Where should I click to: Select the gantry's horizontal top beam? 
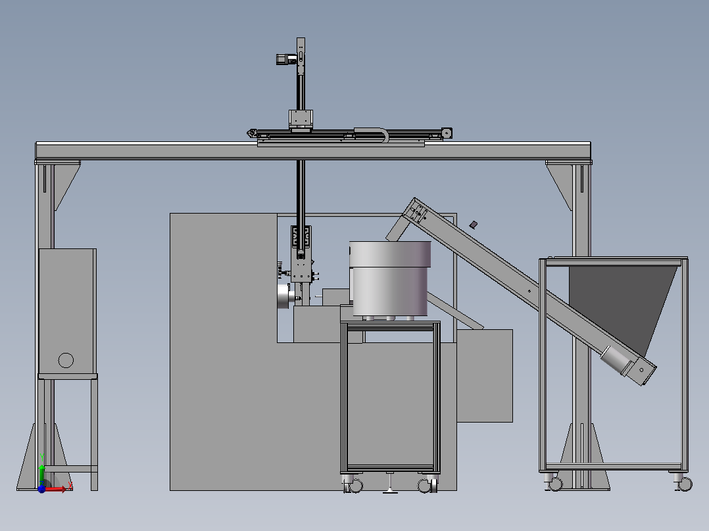pos(313,150)
